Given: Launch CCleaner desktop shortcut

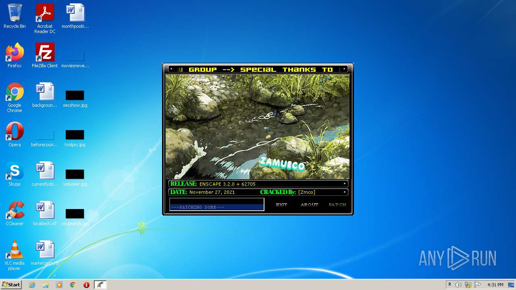Looking at the screenshot, I should [x=15, y=213].
